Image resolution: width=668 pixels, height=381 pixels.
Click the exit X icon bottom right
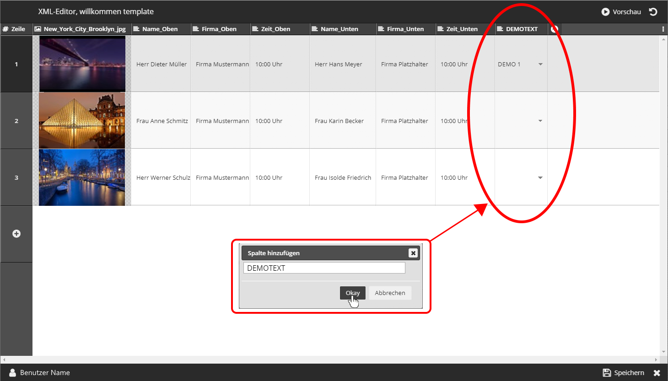(657, 373)
